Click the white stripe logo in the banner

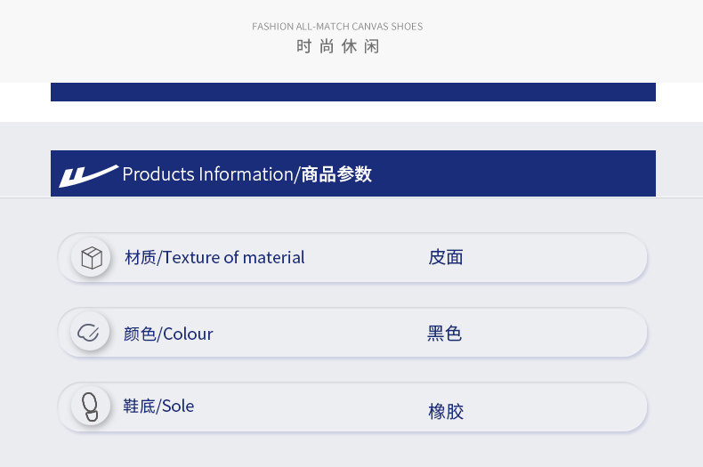(87, 175)
